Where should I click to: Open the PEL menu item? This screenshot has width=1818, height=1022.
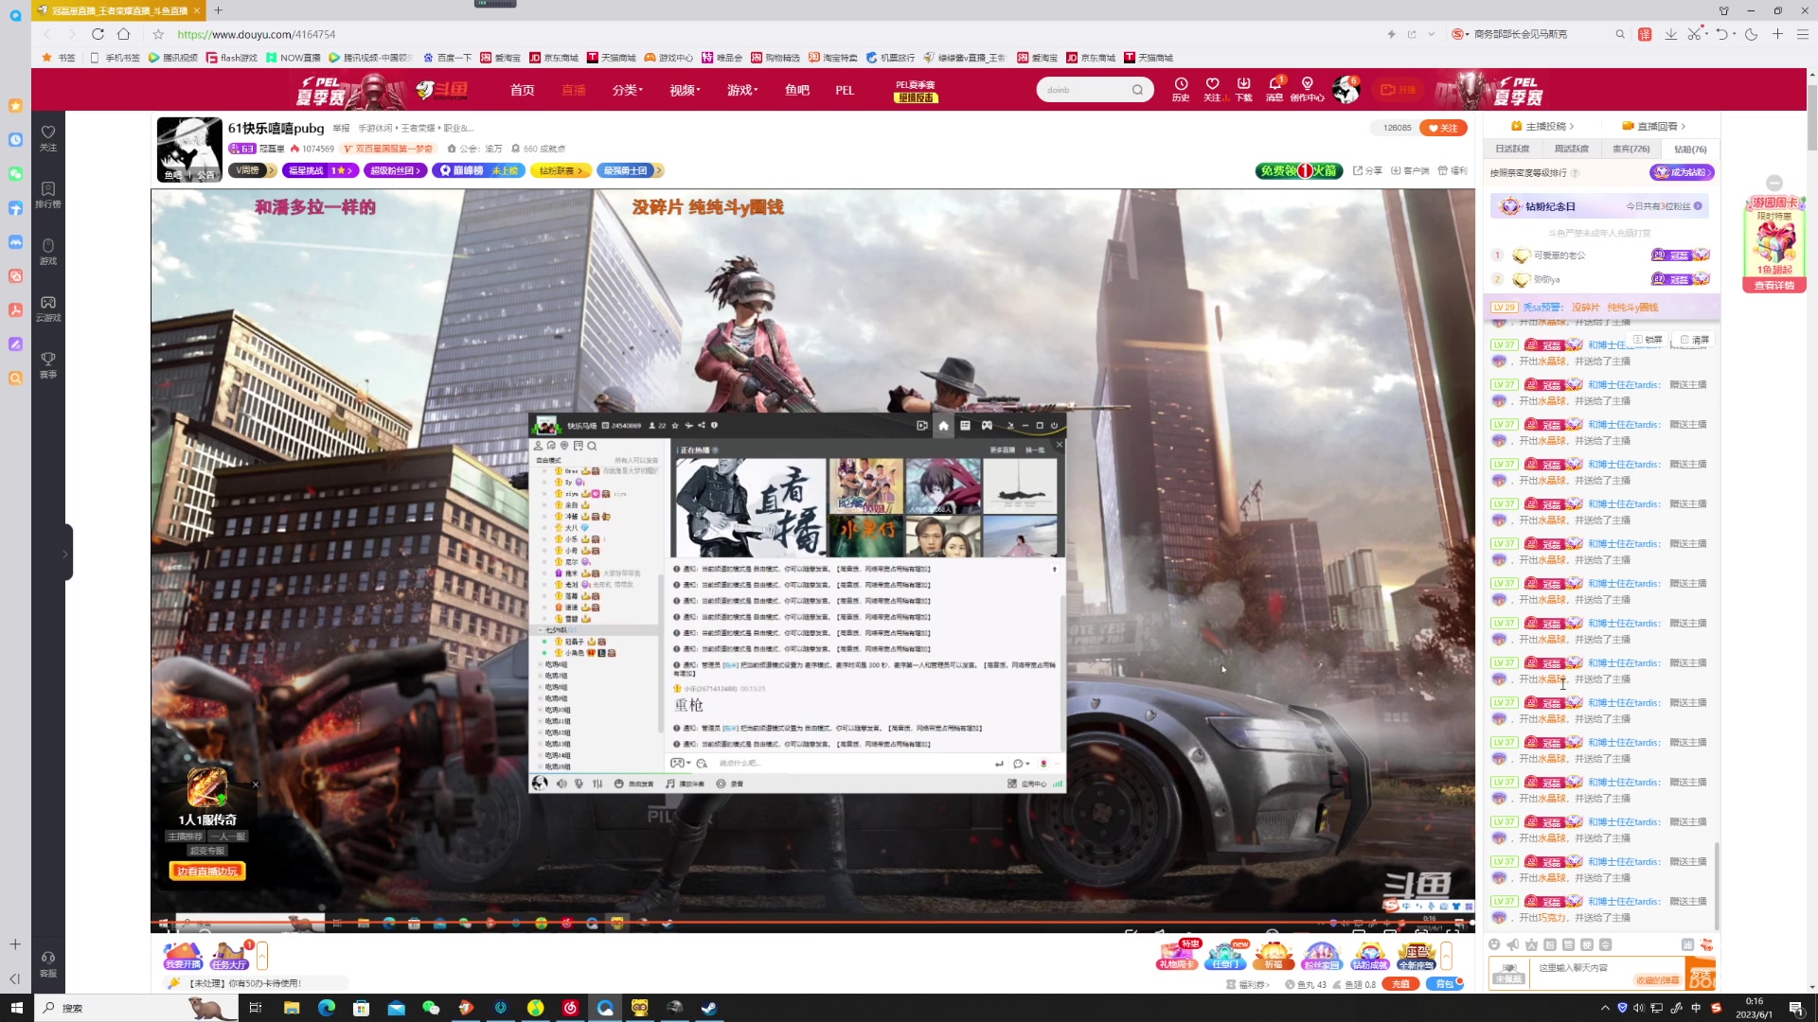click(x=845, y=90)
